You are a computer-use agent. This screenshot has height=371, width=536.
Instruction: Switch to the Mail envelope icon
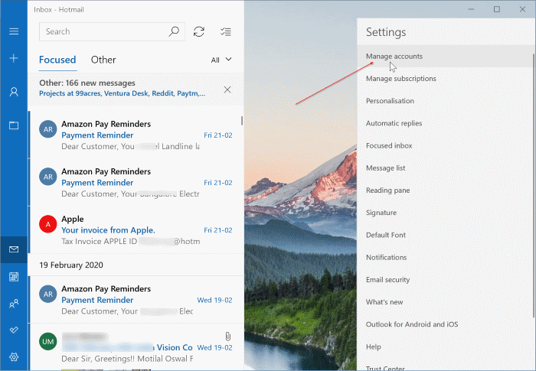click(14, 249)
